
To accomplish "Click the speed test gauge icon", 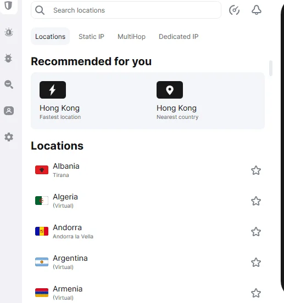I will 234,10.
